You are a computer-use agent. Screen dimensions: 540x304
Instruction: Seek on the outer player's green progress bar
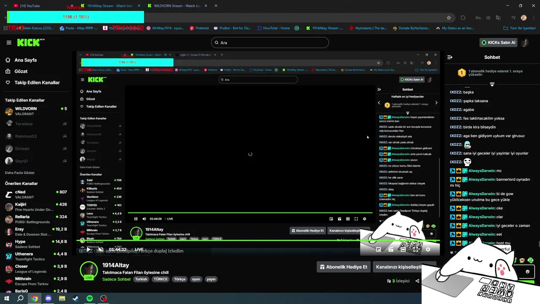pyautogui.click(x=257, y=241)
